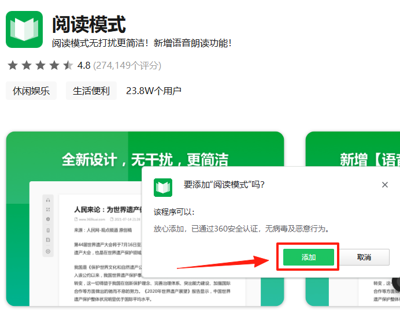Click the 23.8W个用户 user count
Viewport: 400px width, 310px height.
(154, 91)
